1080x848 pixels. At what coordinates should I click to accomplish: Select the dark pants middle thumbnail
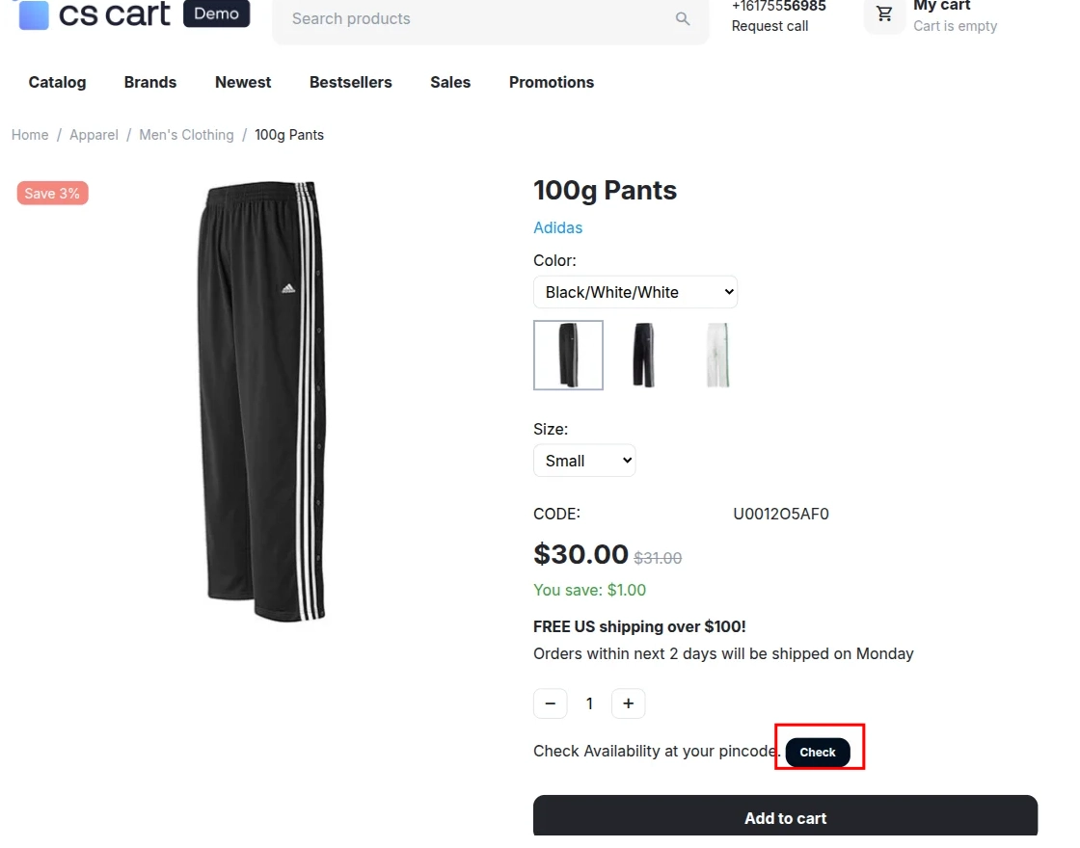643,355
